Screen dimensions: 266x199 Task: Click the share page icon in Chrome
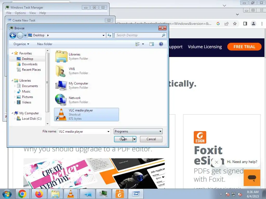click(227, 24)
